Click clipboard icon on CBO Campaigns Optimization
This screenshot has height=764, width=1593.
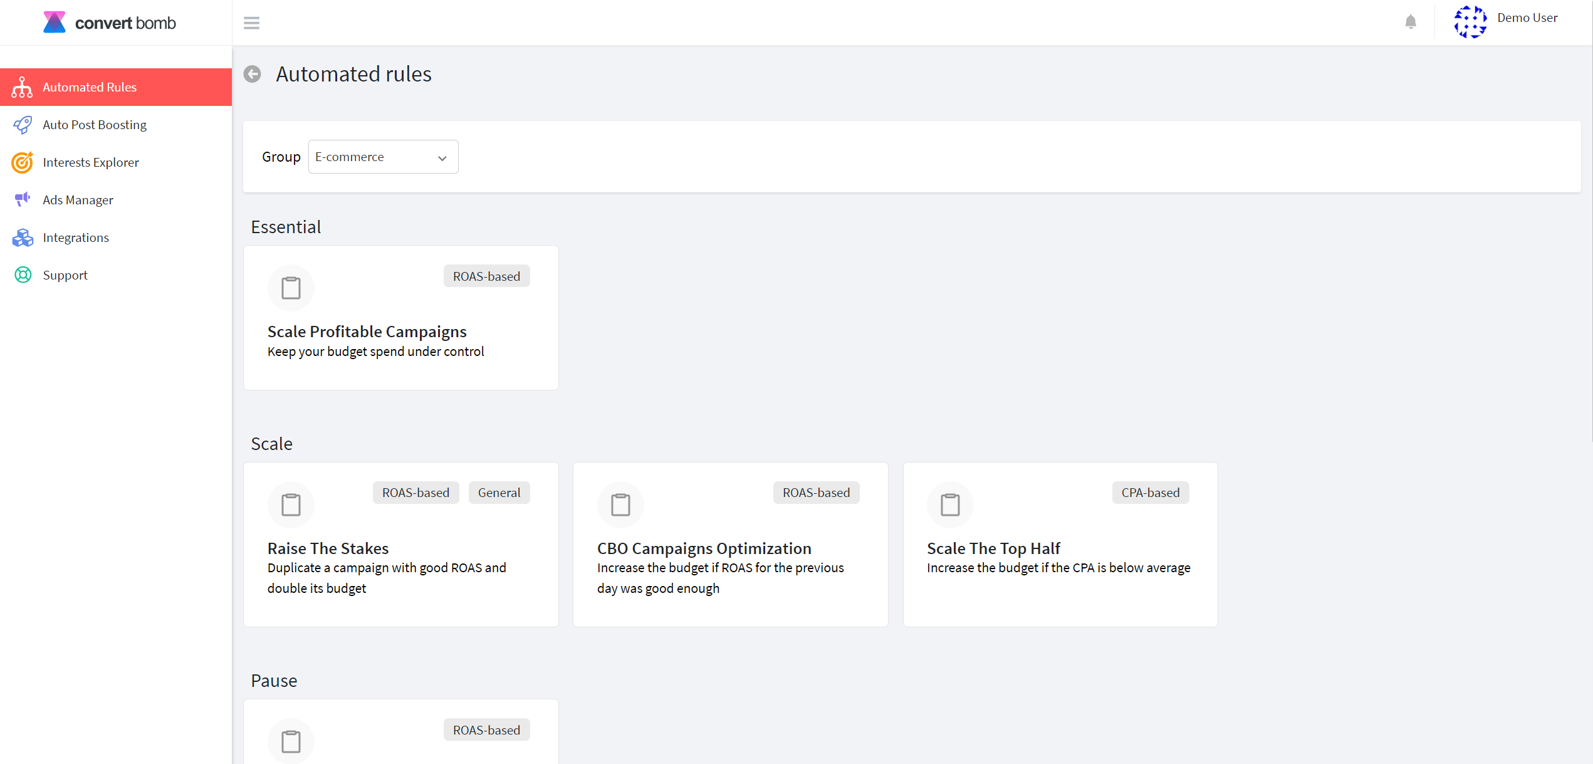tap(620, 505)
